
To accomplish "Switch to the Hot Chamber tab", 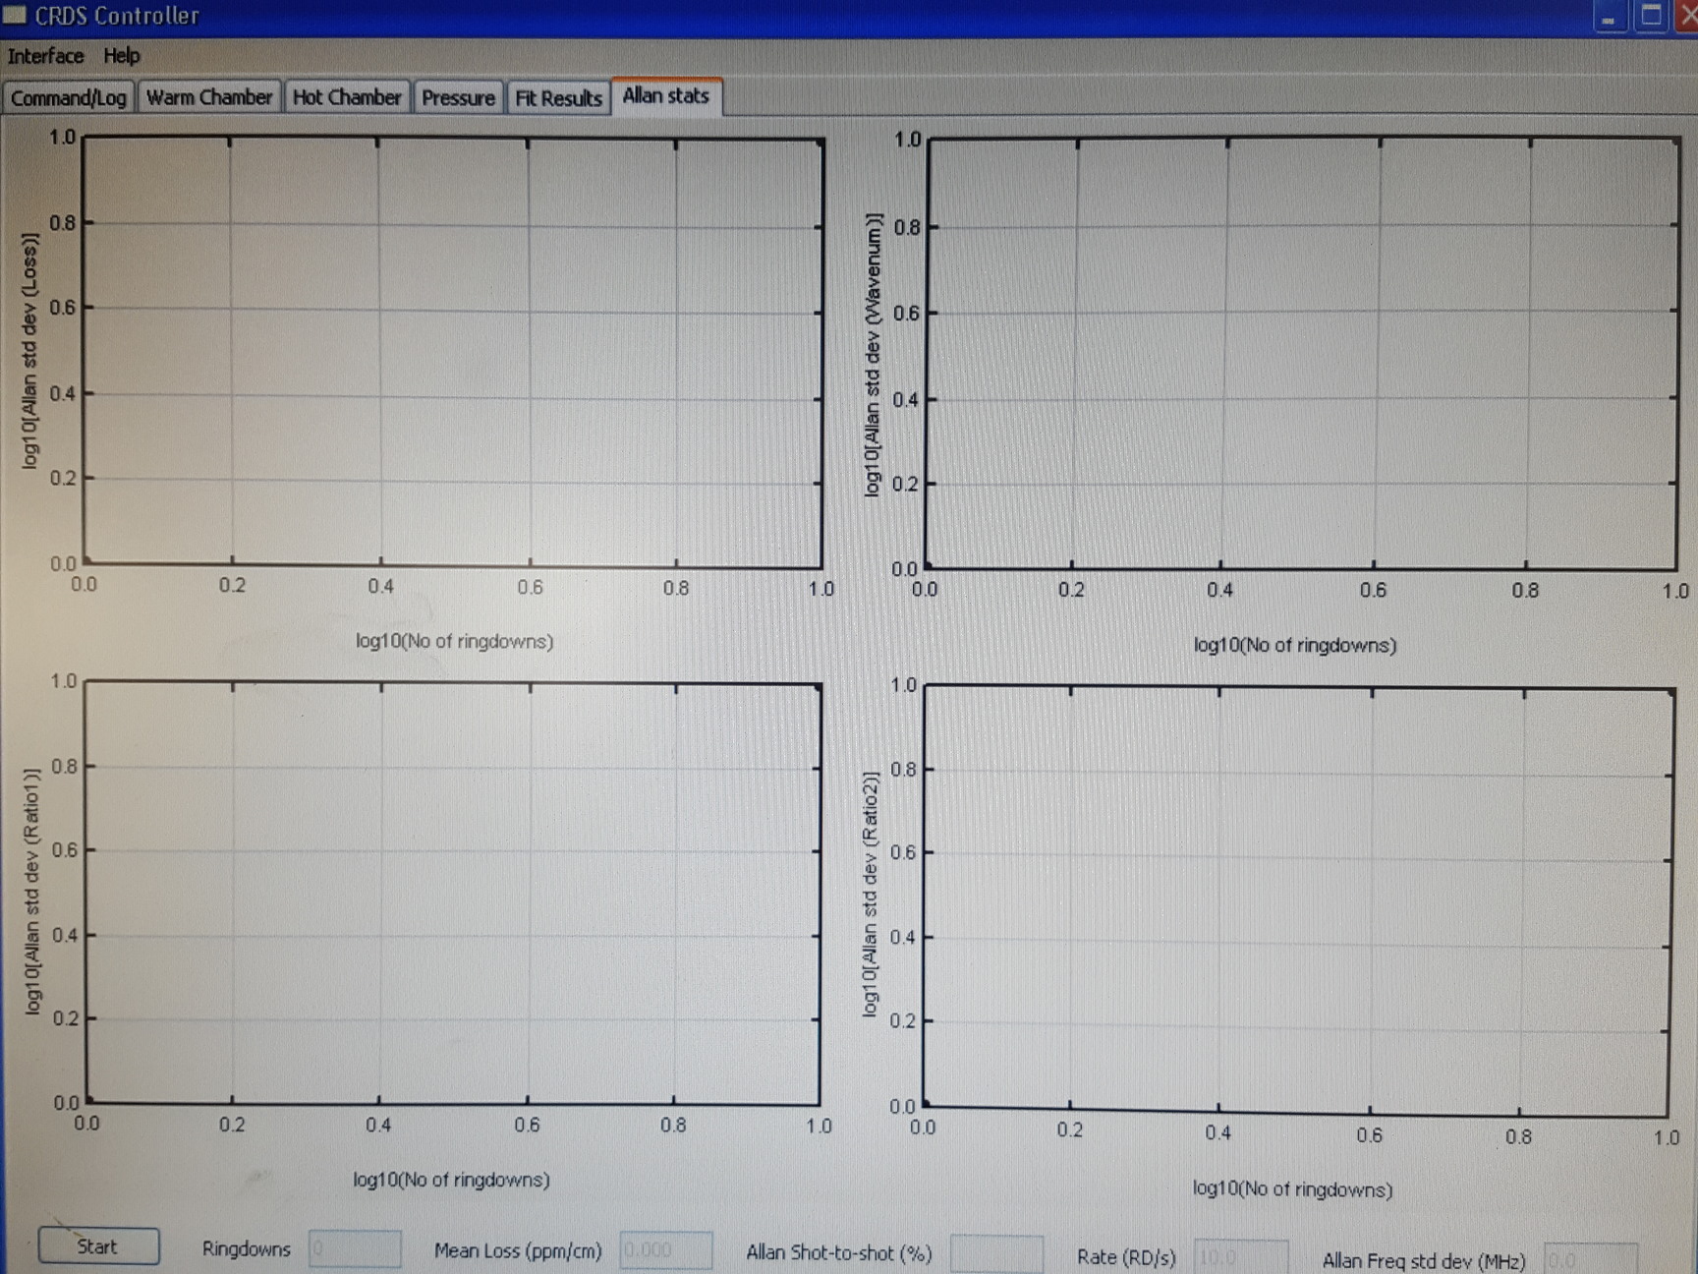I will coord(348,97).
